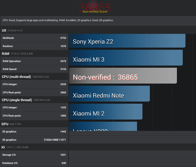This screenshot has width=196, height=167.
Task: Click the Multitask: 5753 row
Action: (x=34, y=38)
